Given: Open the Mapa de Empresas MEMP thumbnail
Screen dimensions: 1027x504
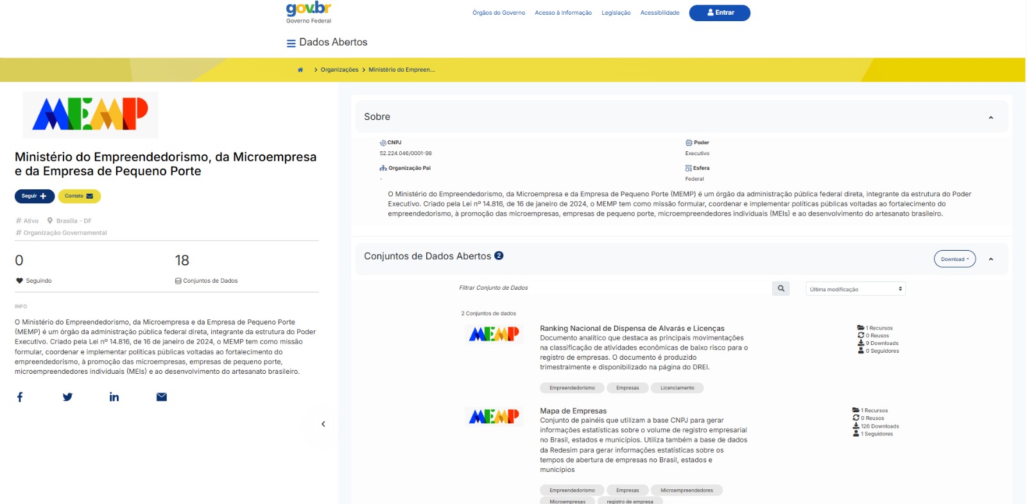Looking at the screenshot, I should click(494, 417).
